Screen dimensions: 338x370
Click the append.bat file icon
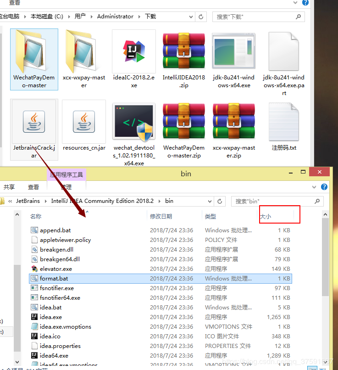(x=34, y=230)
